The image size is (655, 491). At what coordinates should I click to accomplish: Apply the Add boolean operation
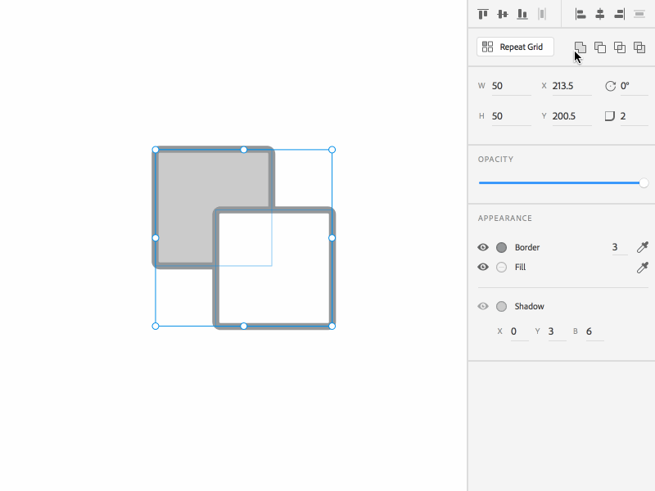click(x=580, y=47)
